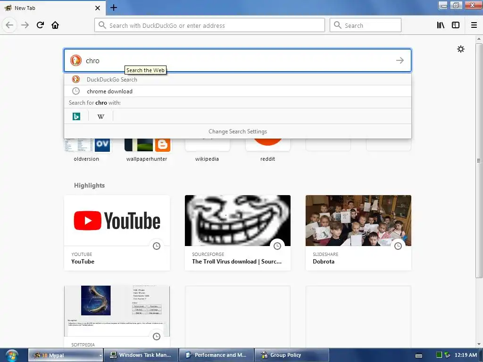The height and width of the screenshot is (362, 483).
Task: Switch to Windows Task Manager taskbar button
Action: click(141, 355)
